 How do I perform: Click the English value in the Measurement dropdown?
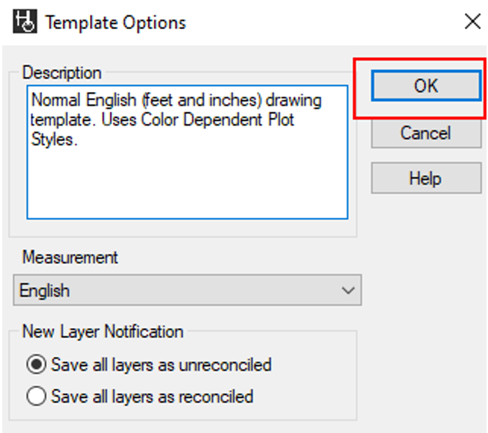(44, 291)
